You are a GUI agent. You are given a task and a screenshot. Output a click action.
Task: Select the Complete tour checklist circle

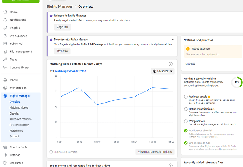tap(186, 121)
